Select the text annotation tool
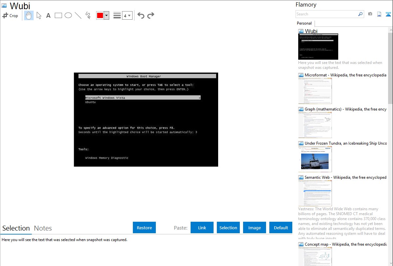Viewport: 393px width, 266px height. point(48,15)
